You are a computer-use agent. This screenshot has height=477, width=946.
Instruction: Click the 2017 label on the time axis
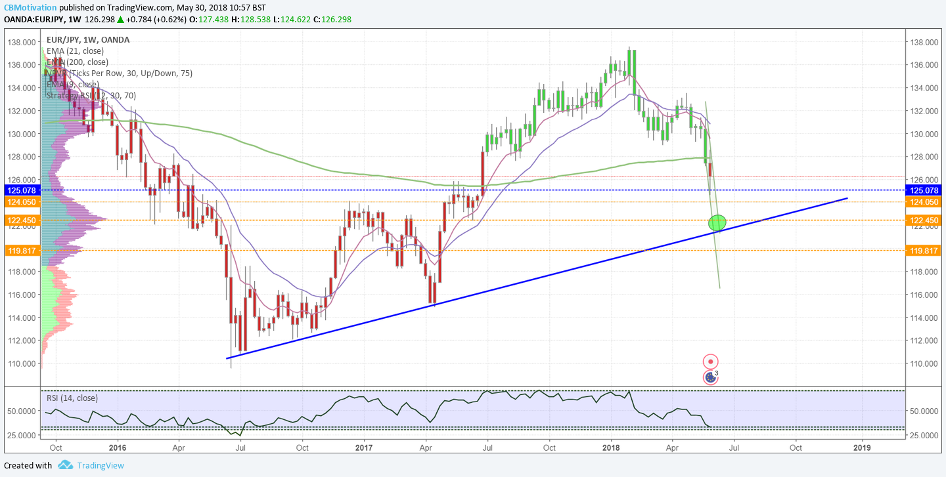coord(365,448)
